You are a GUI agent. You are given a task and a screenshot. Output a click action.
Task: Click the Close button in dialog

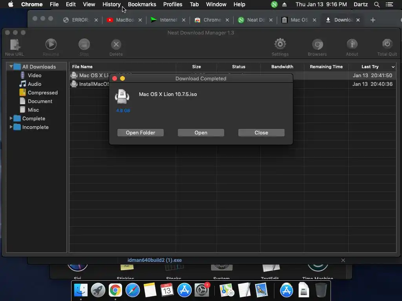point(261,132)
